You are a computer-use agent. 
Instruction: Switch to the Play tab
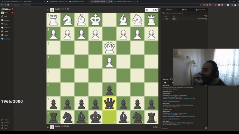pyautogui.click(x=184, y=10)
